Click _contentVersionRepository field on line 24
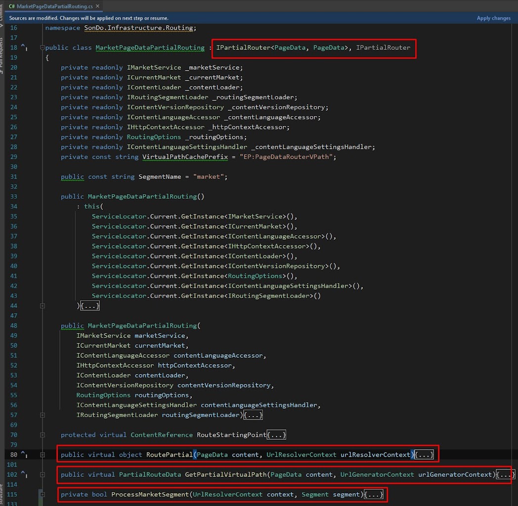 pyautogui.click(x=276, y=107)
